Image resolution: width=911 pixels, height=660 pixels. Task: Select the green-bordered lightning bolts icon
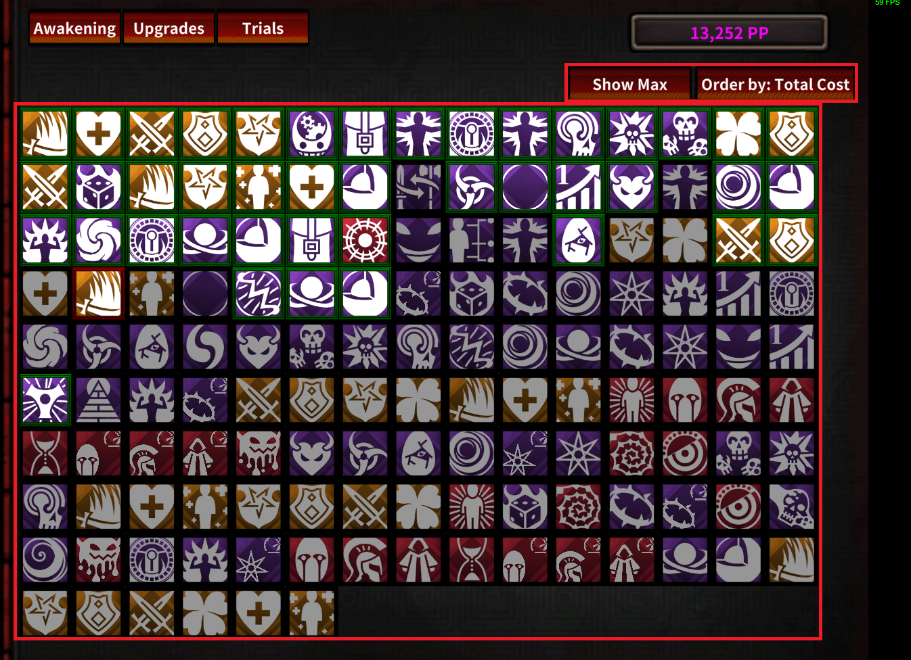[x=259, y=293]
